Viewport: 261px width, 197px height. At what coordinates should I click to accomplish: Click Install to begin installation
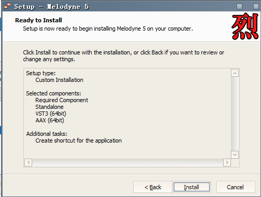(191, 187)
